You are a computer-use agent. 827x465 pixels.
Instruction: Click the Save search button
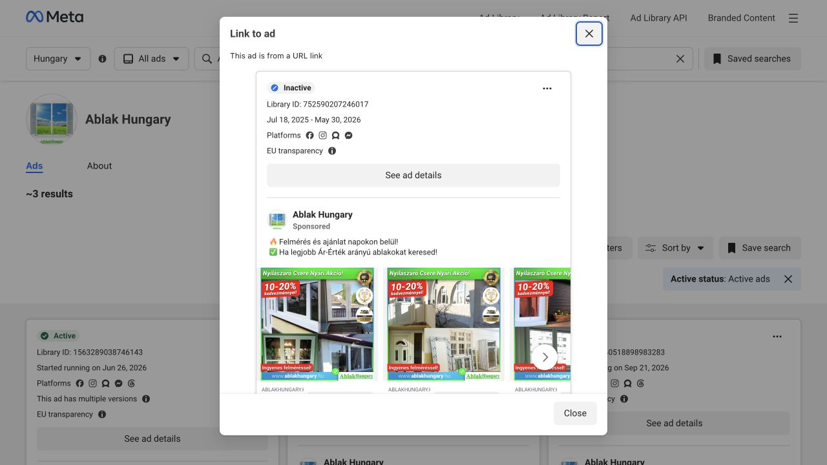tap(759, 248)
